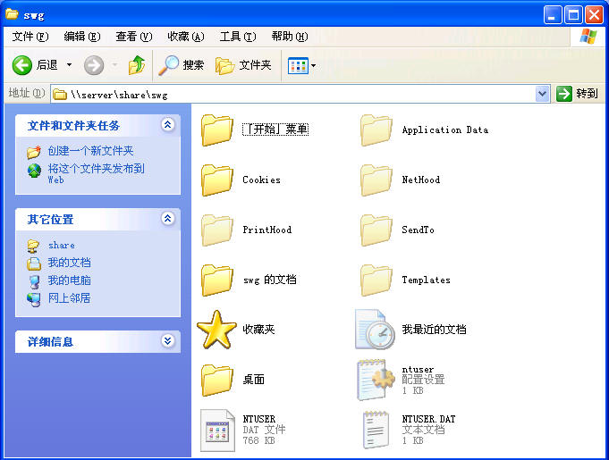Open the Views mode dropdown button

pos(301,65)
